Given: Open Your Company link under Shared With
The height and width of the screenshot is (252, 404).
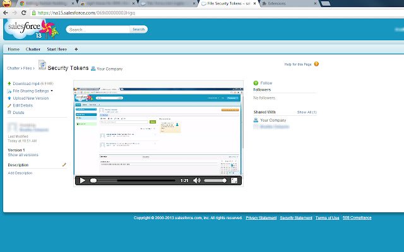Looking at the screenshot, I should [273, 120].
